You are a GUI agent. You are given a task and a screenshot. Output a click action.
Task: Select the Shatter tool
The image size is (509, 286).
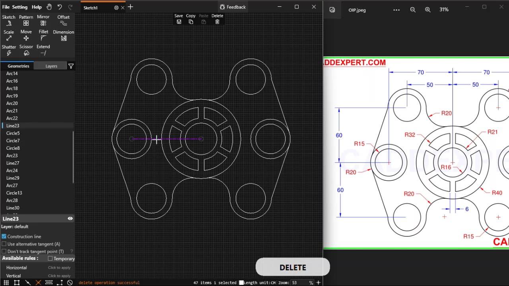9,50
